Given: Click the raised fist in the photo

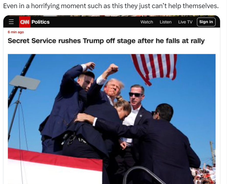Looking at the screenshot, I should pos(112,68).
